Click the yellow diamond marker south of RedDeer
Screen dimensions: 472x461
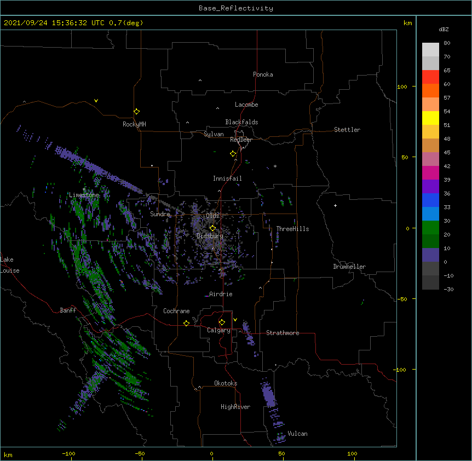233,153
